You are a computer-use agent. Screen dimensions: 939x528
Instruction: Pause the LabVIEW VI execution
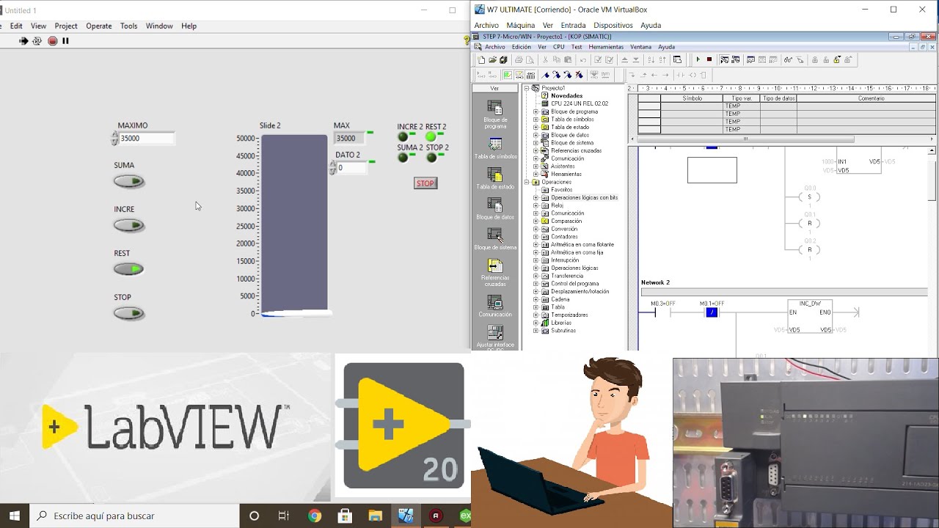(65, 41)
